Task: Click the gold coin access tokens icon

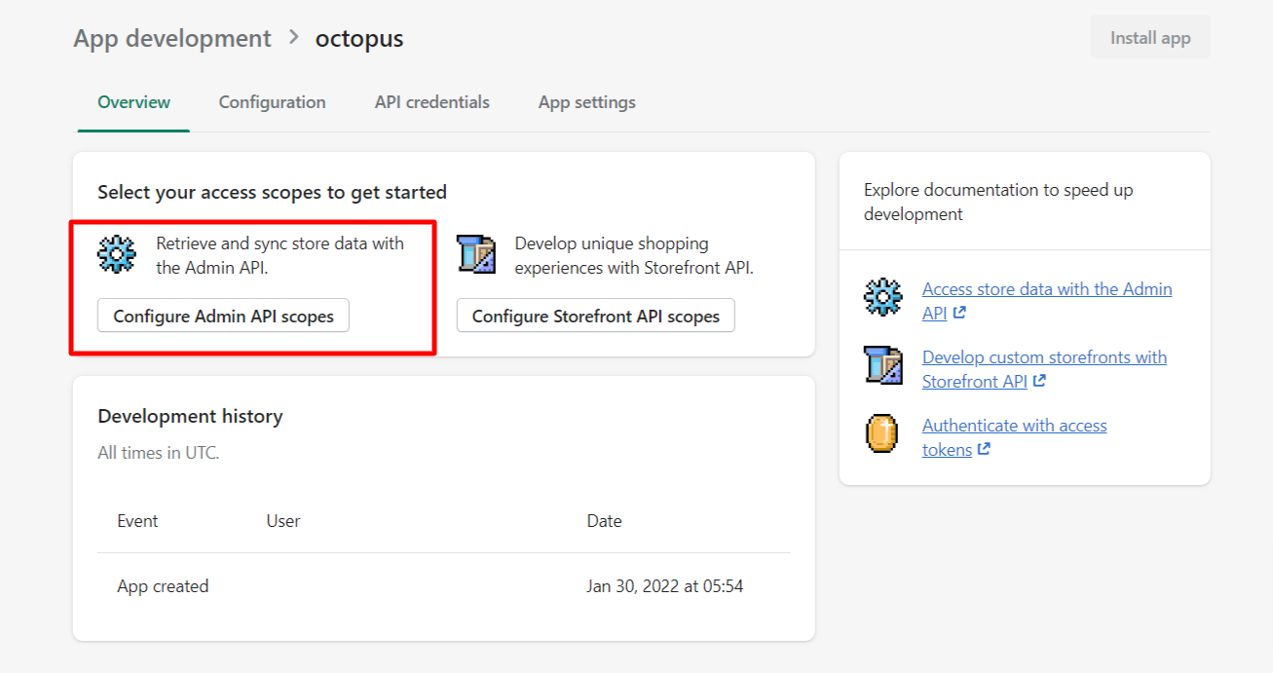Action: 881,433
